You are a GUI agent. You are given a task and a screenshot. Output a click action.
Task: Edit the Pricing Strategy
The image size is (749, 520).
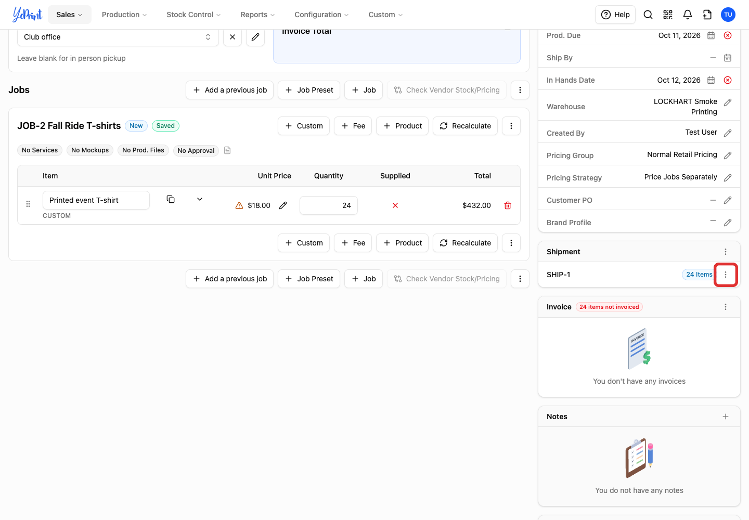pos(728,178)
